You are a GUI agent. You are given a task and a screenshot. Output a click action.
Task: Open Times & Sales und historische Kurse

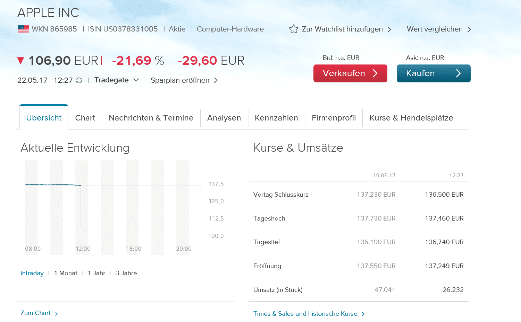(305, 314)
